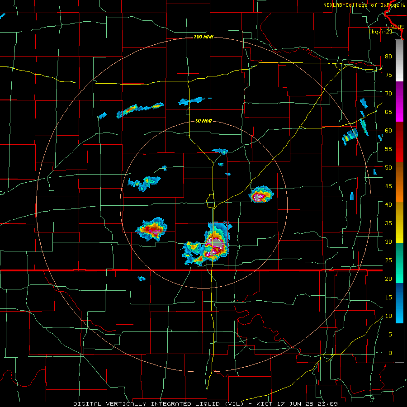The width and height of the screenshot is (407, 407).
Task: Select the legend value 60
Action: coord(388,131)
